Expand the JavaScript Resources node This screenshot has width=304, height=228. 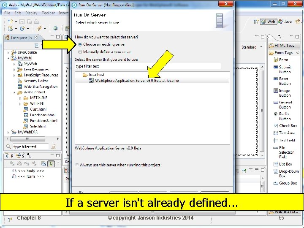[14, 75]
